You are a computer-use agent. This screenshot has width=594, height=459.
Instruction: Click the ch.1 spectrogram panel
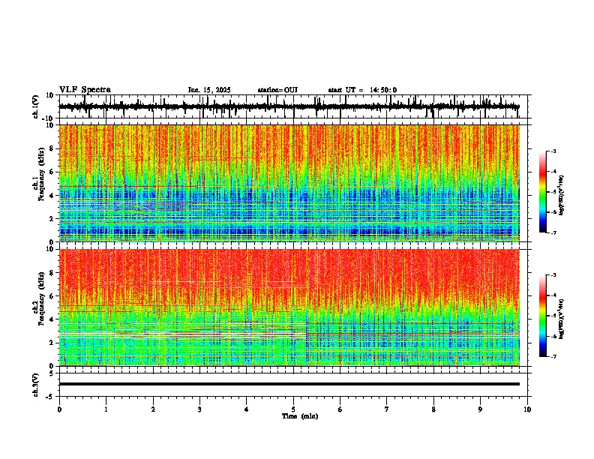(x=289, y=183)
